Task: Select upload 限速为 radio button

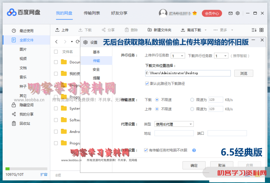Action: coord(192,109)
